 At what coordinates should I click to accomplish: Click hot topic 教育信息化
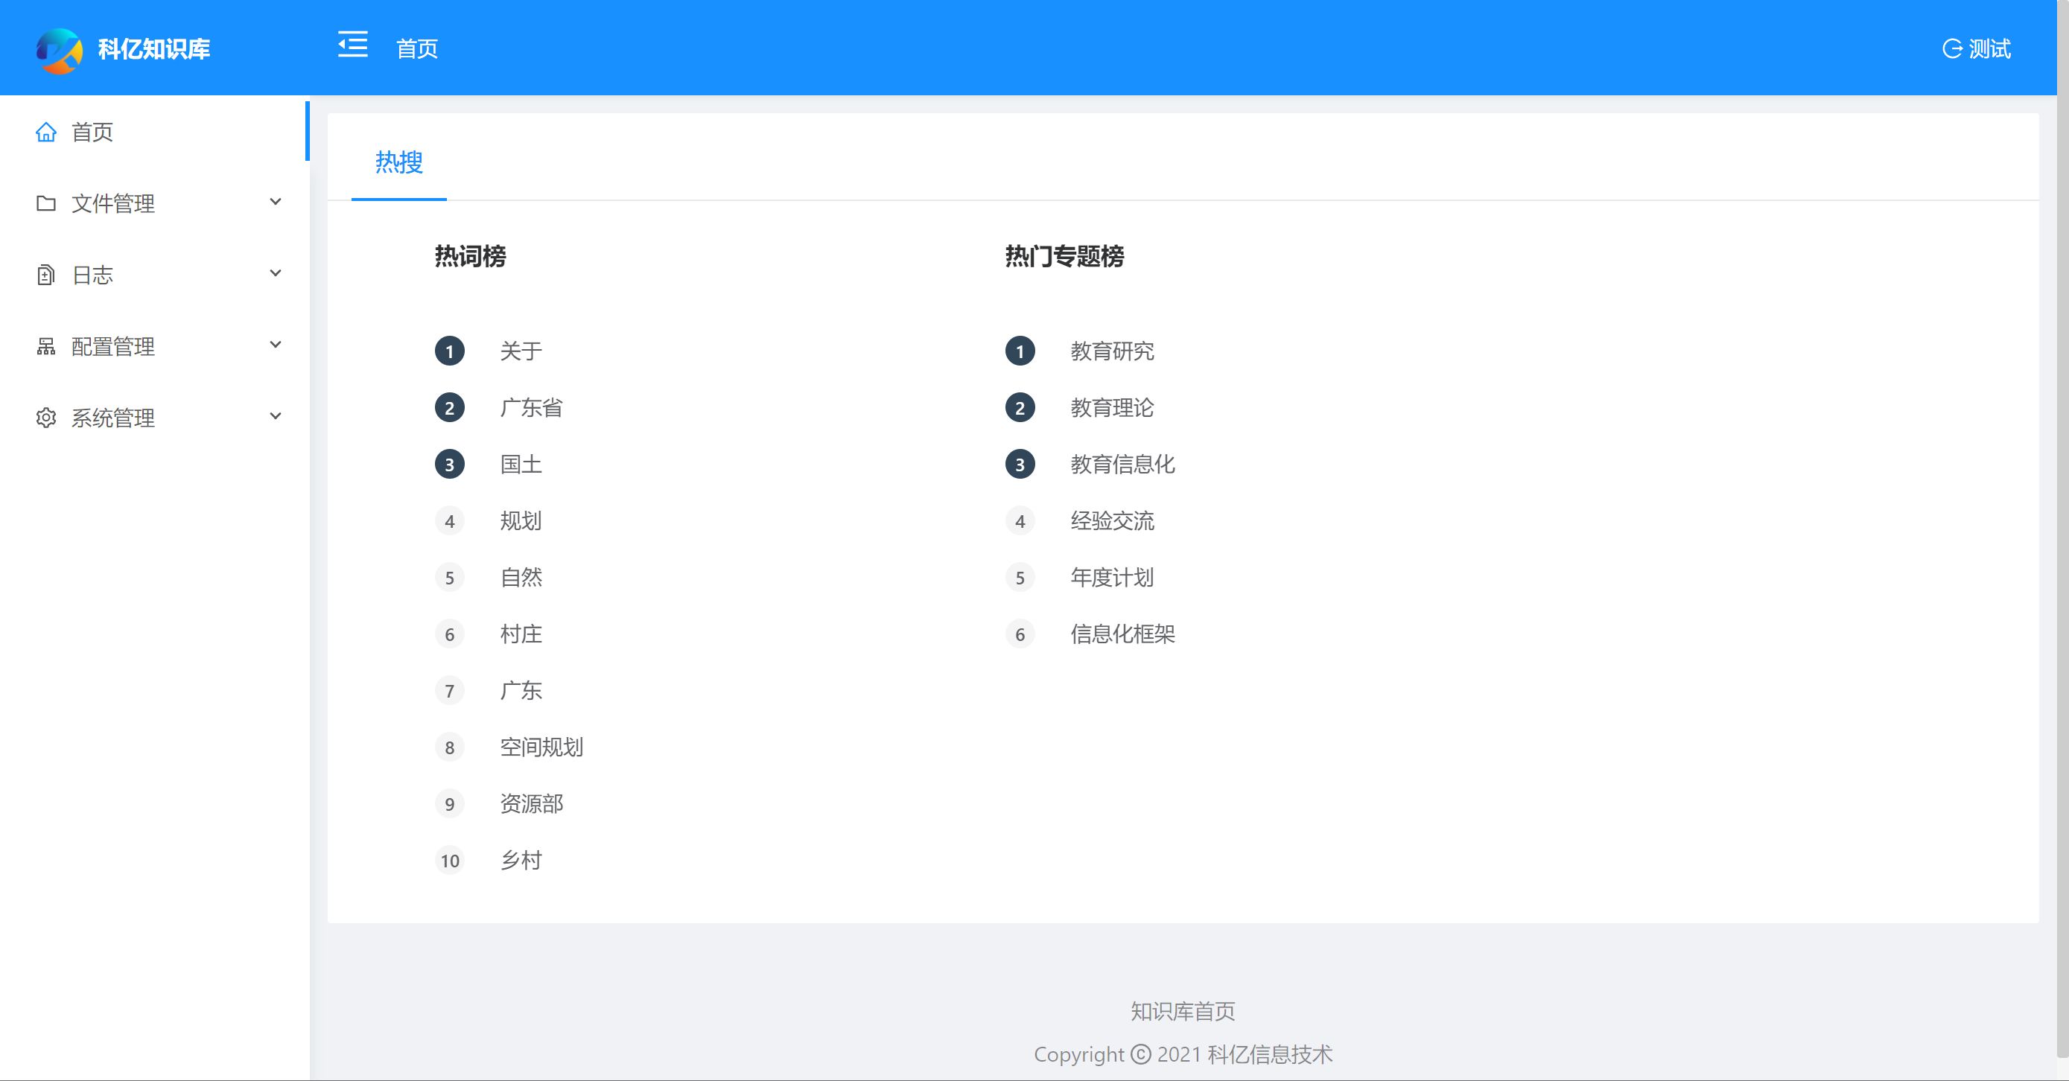pos(1122,465)
